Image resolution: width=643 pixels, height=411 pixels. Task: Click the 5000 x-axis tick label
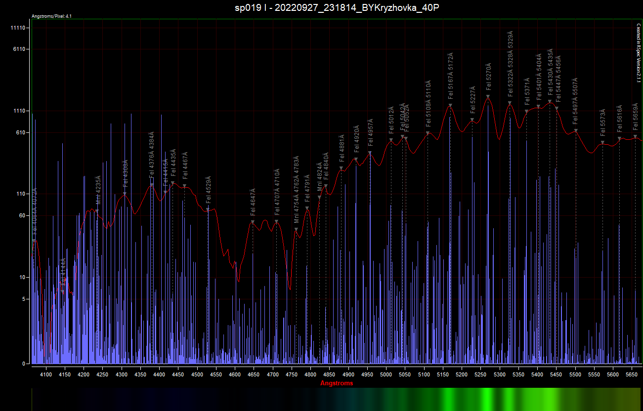pyautogui.click(x=386, y=375)
